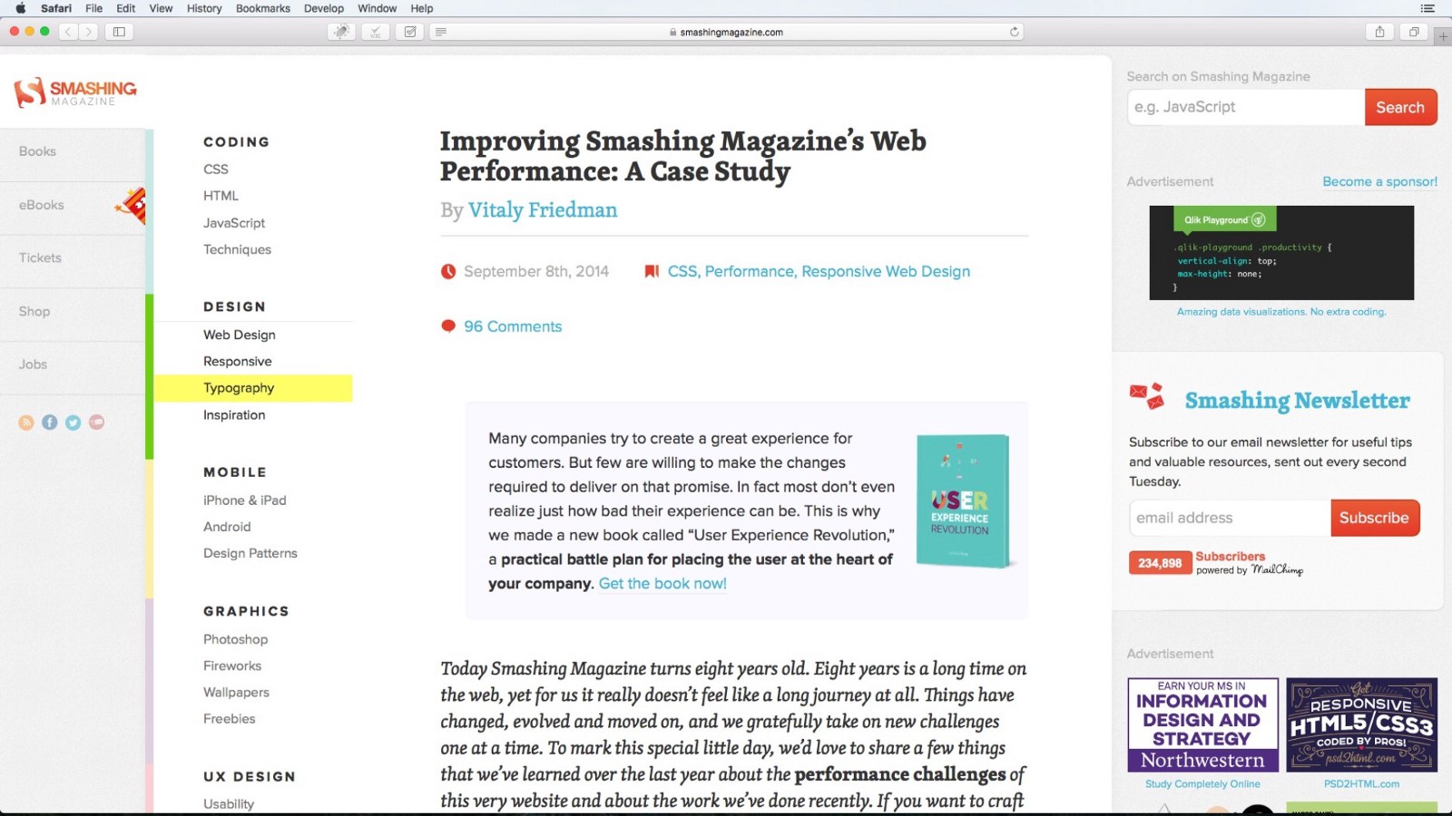Click the Search button
Screen dimensions: 1452x816
tap(1400, 107)
